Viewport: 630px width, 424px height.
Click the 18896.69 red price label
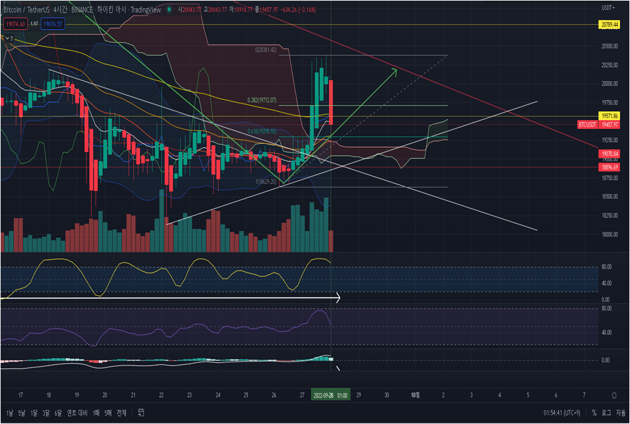click(x=609, y=167)
